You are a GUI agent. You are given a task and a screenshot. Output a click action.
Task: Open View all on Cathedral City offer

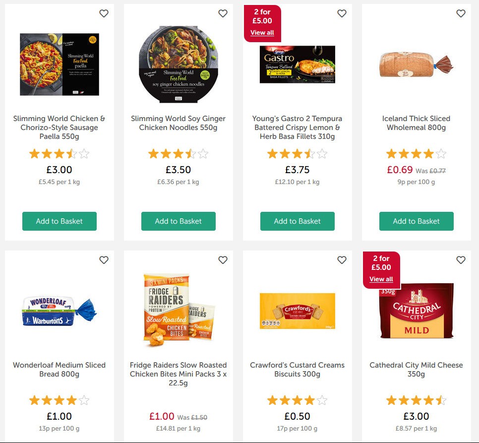pyautogui.click(x=381, y=279)
